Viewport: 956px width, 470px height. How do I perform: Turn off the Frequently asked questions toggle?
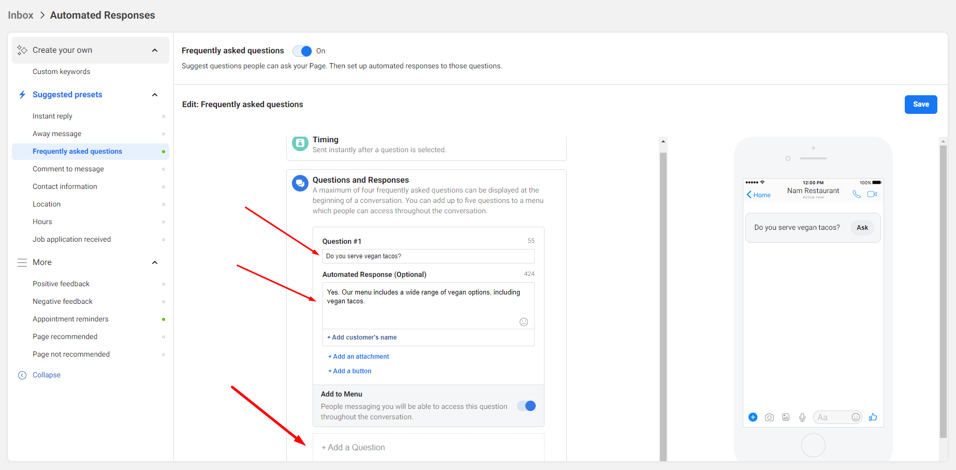(x=302, y=51)
